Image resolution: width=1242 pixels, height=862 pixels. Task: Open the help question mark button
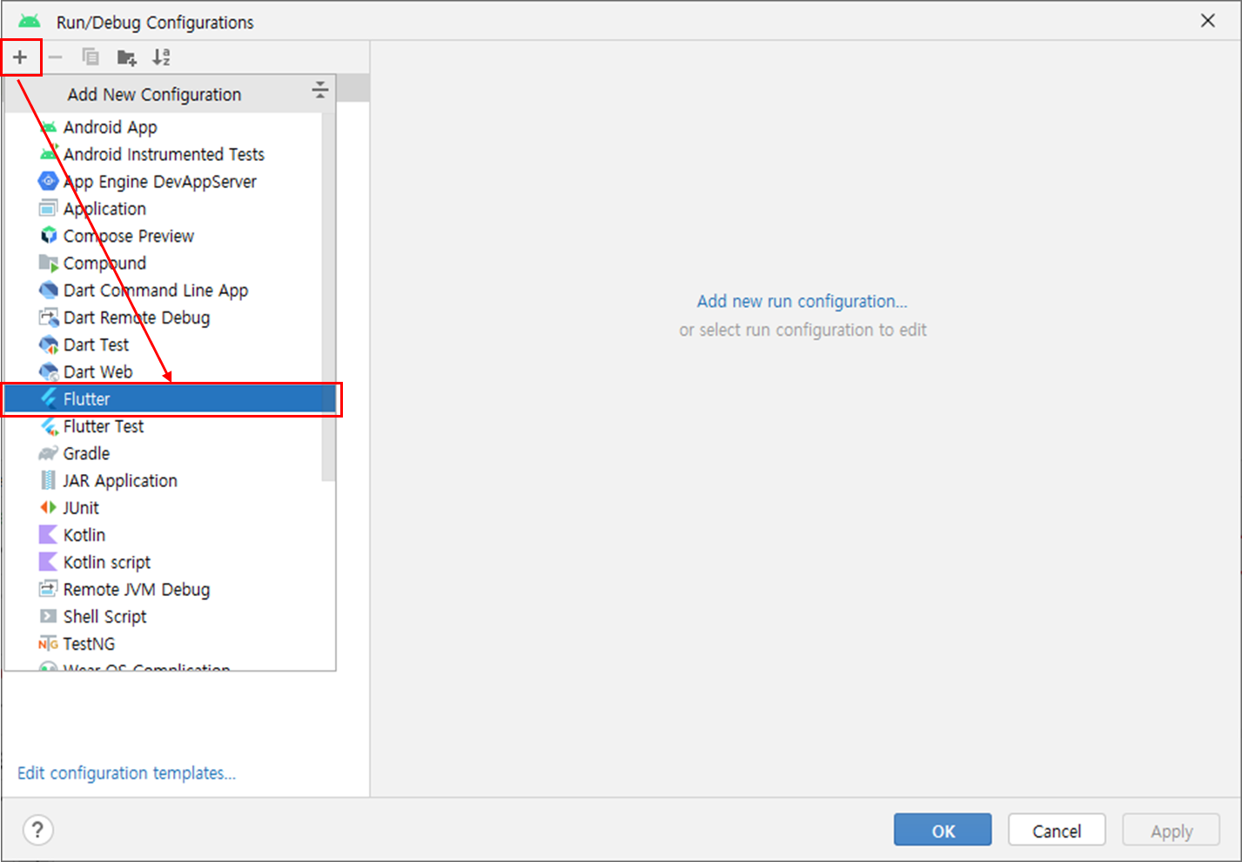pos(37,830)
